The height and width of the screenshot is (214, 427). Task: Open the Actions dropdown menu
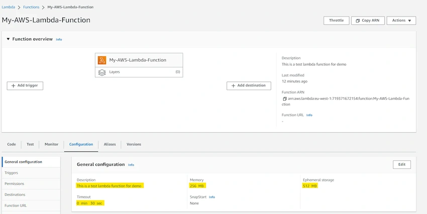point(401,21)
